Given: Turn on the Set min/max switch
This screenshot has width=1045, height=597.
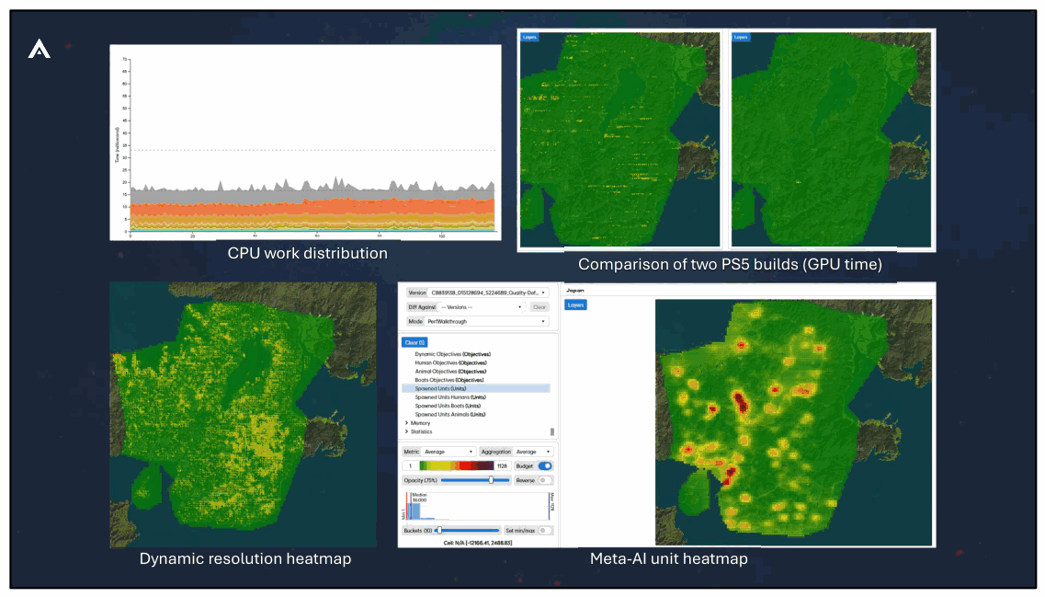Looking at the screenshot, I should [x=544, y=531].
